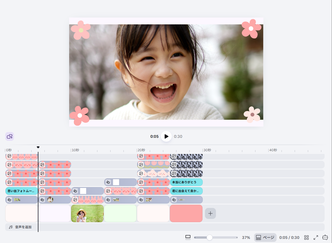This screenshot has width=332, height=243.
Task: Select photo group clip below 君に出会えて良か text
Action: (186, 200)
